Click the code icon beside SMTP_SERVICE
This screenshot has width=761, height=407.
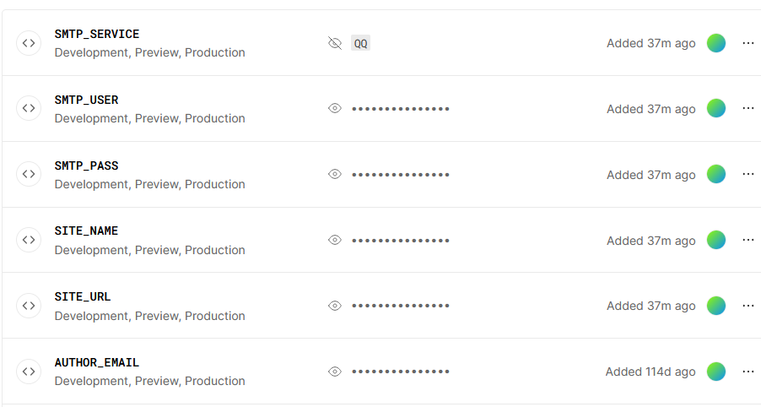coord(29,43)
